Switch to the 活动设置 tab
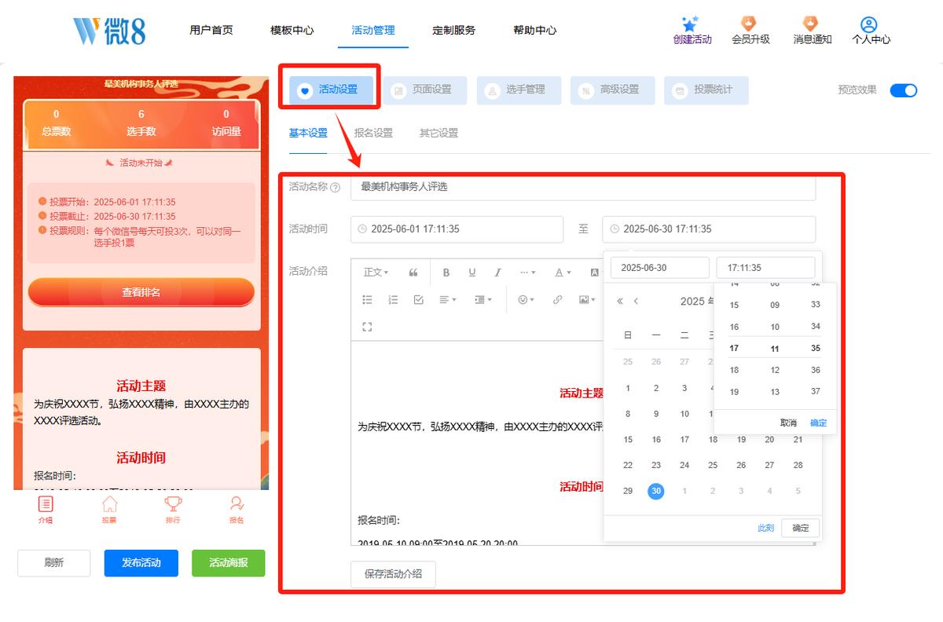The height and width of the screenshot is (622, 943). 332,90
